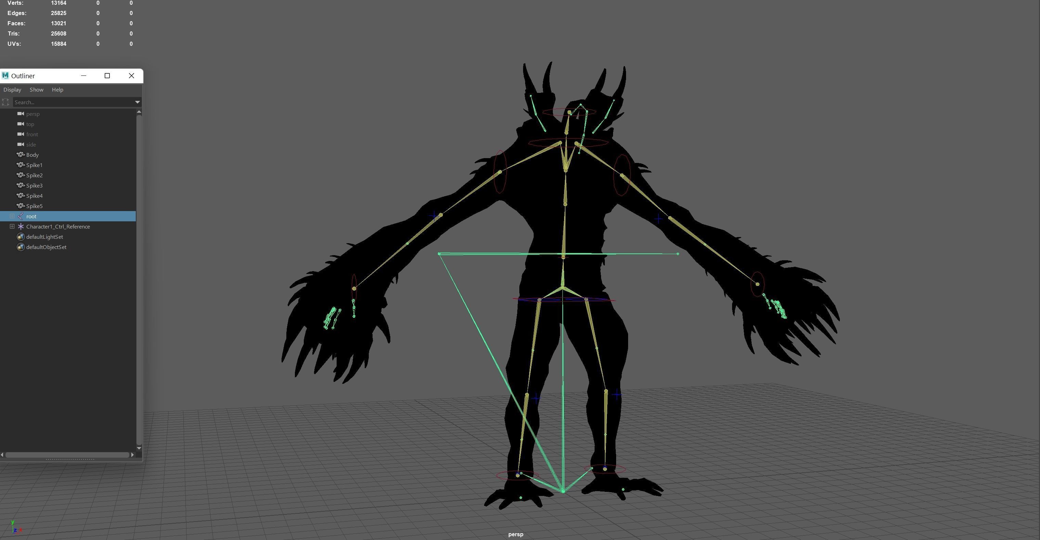Select Character1_Ctrl_Reference label in Outliner
Viewport: 1040px width, 540px height.
point(58,226)
